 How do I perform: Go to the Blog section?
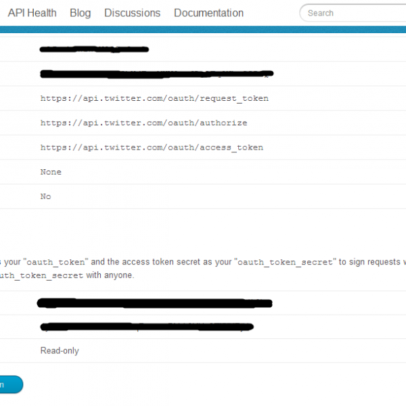click(x=81, y=14)
